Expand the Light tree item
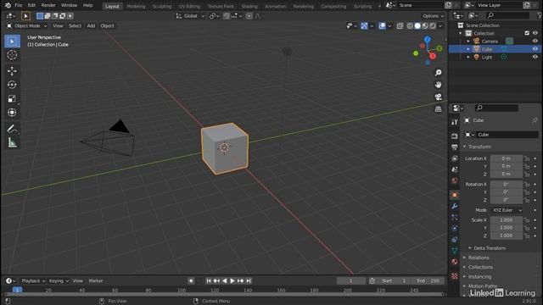Image resolution: width=543 pixels, height=305 pixels. point(468,57)
